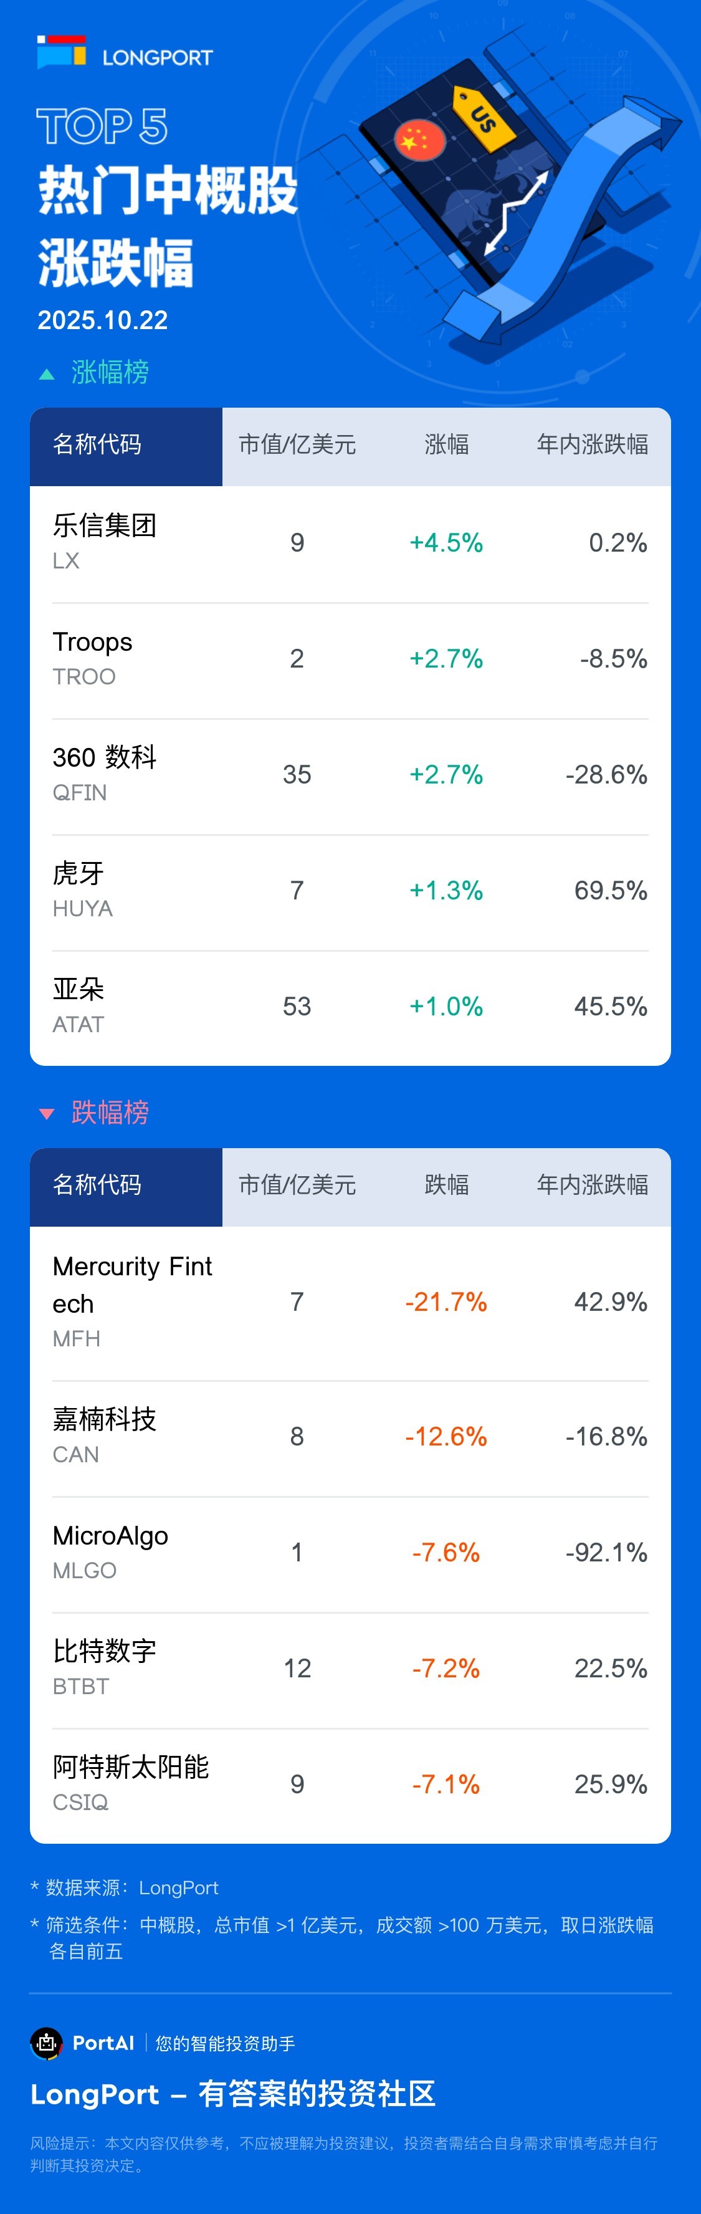Click the 年内涨跌幅 header in losers table
701x2214 pixels.
pos(592,1185)
